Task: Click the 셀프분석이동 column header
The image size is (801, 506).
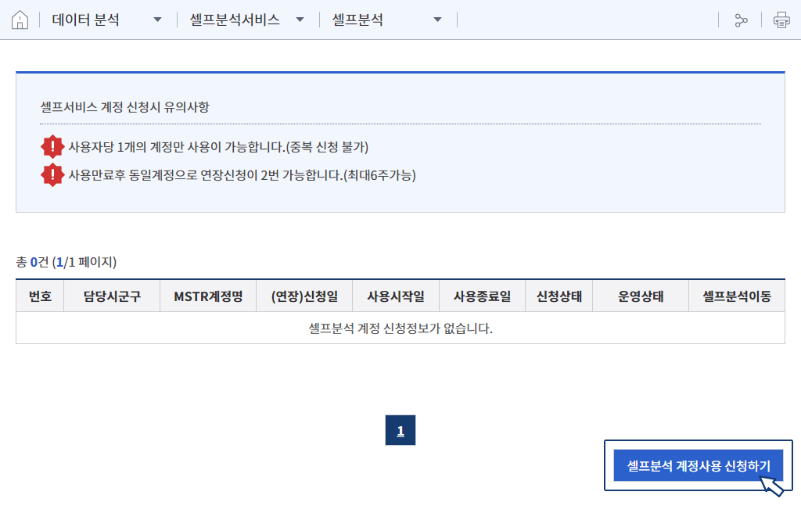Action: (737, 296)
